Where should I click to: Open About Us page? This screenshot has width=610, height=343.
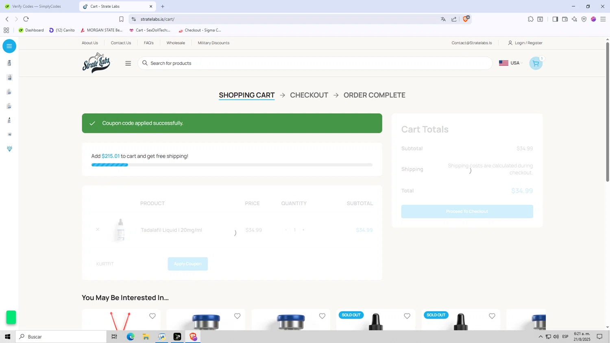pyautogui.click(x=90, y=43)
